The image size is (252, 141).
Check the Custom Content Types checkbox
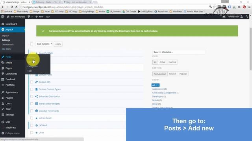click(31, 89)
